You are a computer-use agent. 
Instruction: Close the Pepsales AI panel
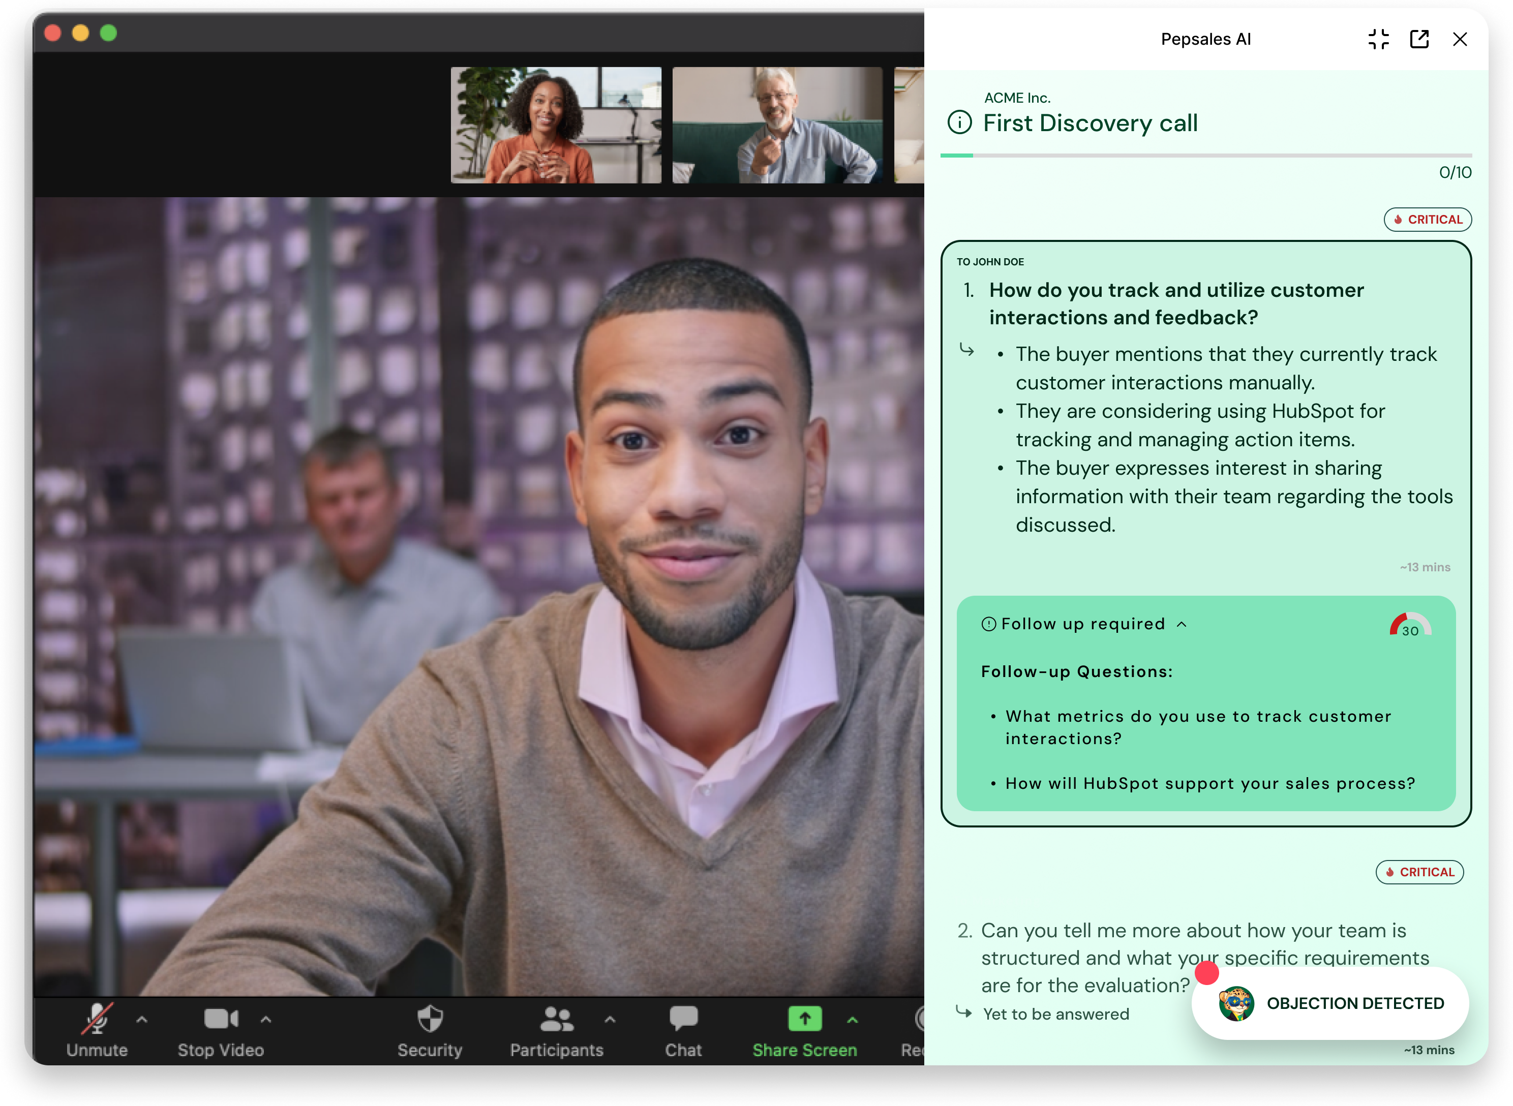click(1460, 40)
